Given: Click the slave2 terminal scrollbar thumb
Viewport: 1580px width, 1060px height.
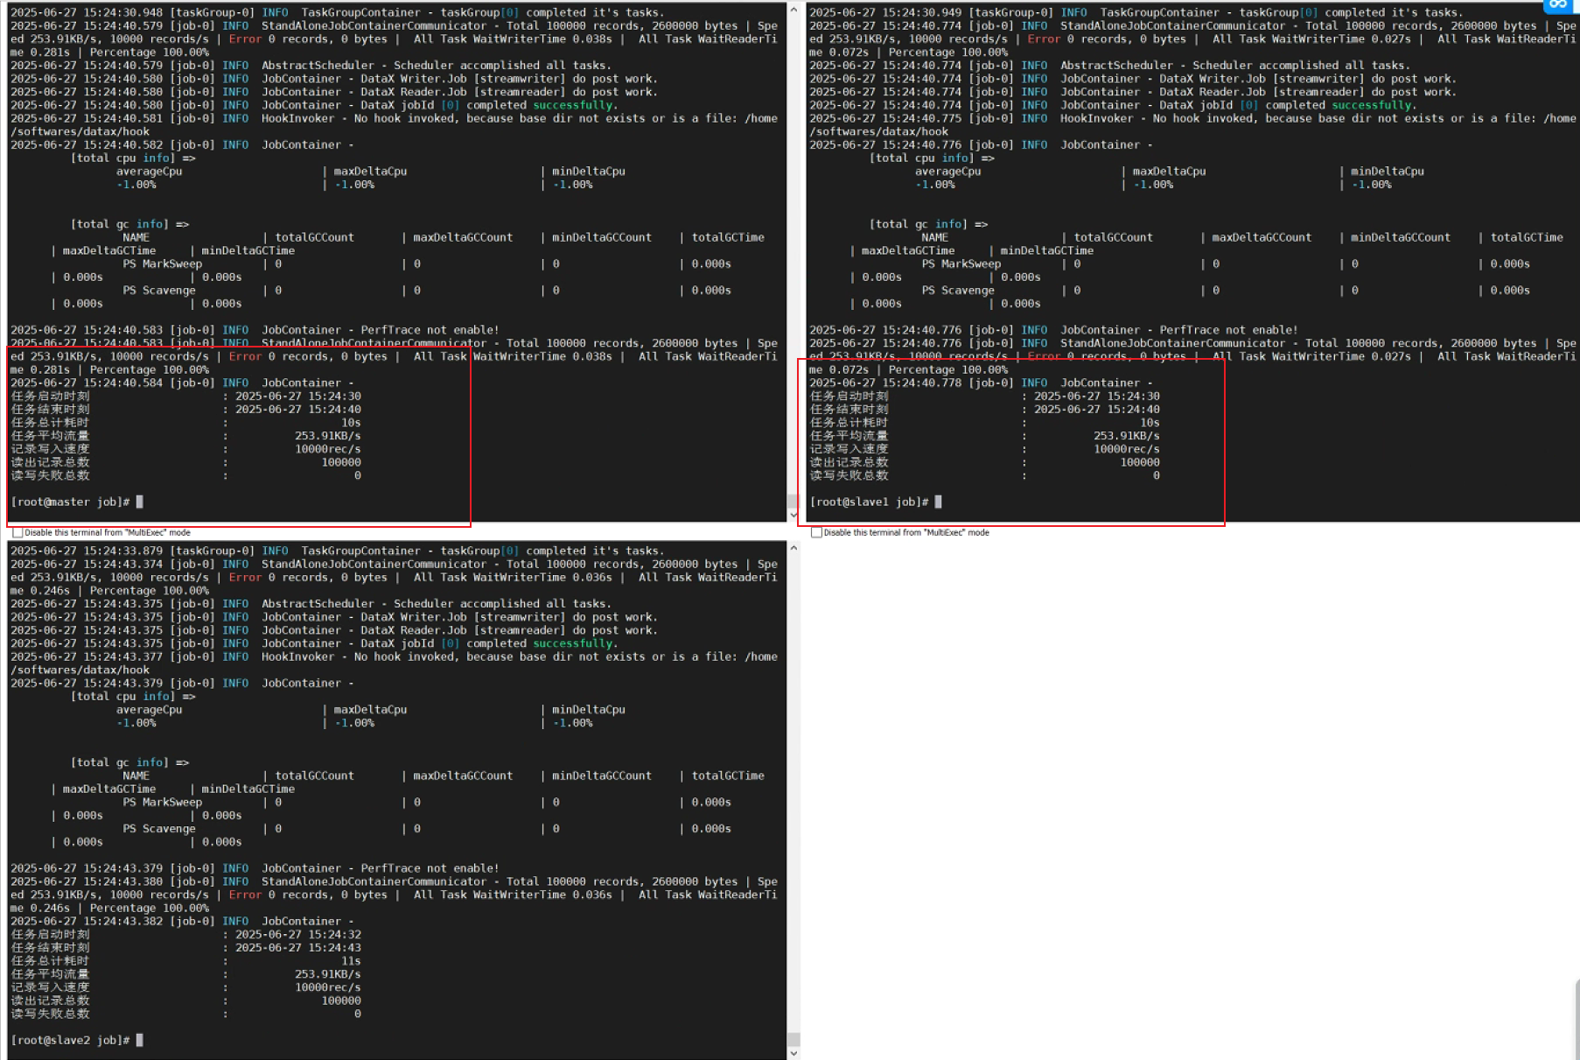Looking at the screenshot, I should coord(793,1039).
